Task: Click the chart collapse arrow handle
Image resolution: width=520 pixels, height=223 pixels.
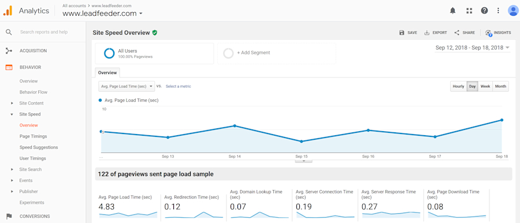Action: [303, 161]
